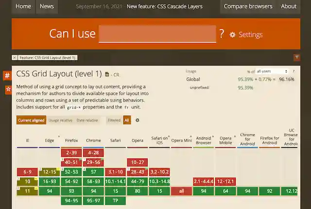Select IE 6-9 cell
This screenshot has height=209, width=311.
(27, 172)
